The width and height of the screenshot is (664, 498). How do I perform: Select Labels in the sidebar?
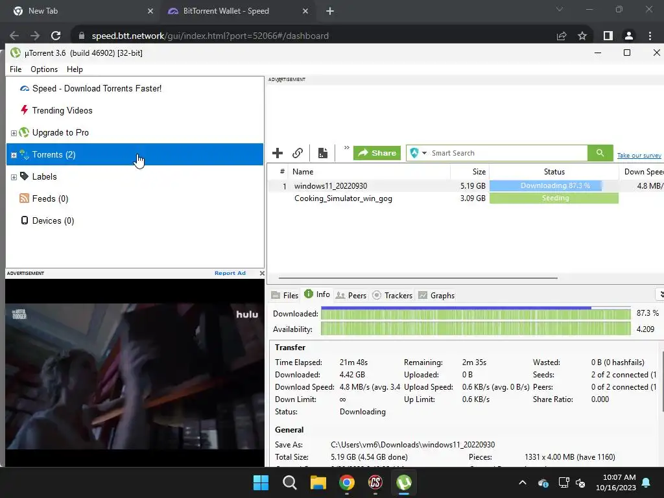pos(45,176)
